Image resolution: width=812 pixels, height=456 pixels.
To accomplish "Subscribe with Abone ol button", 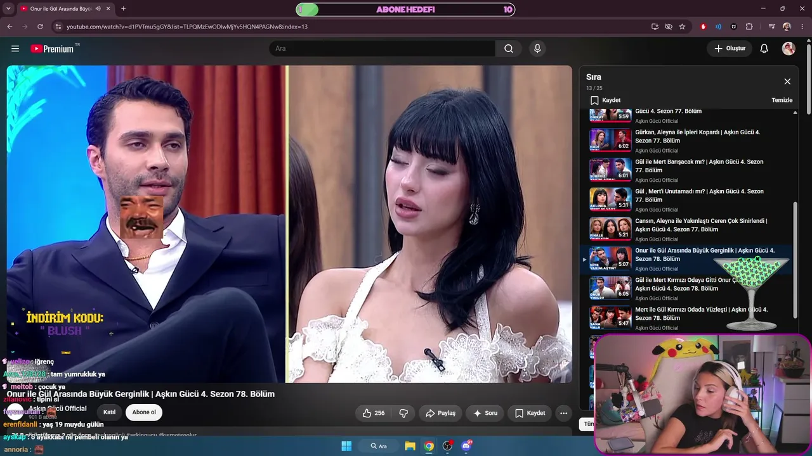I will [144, 412].
